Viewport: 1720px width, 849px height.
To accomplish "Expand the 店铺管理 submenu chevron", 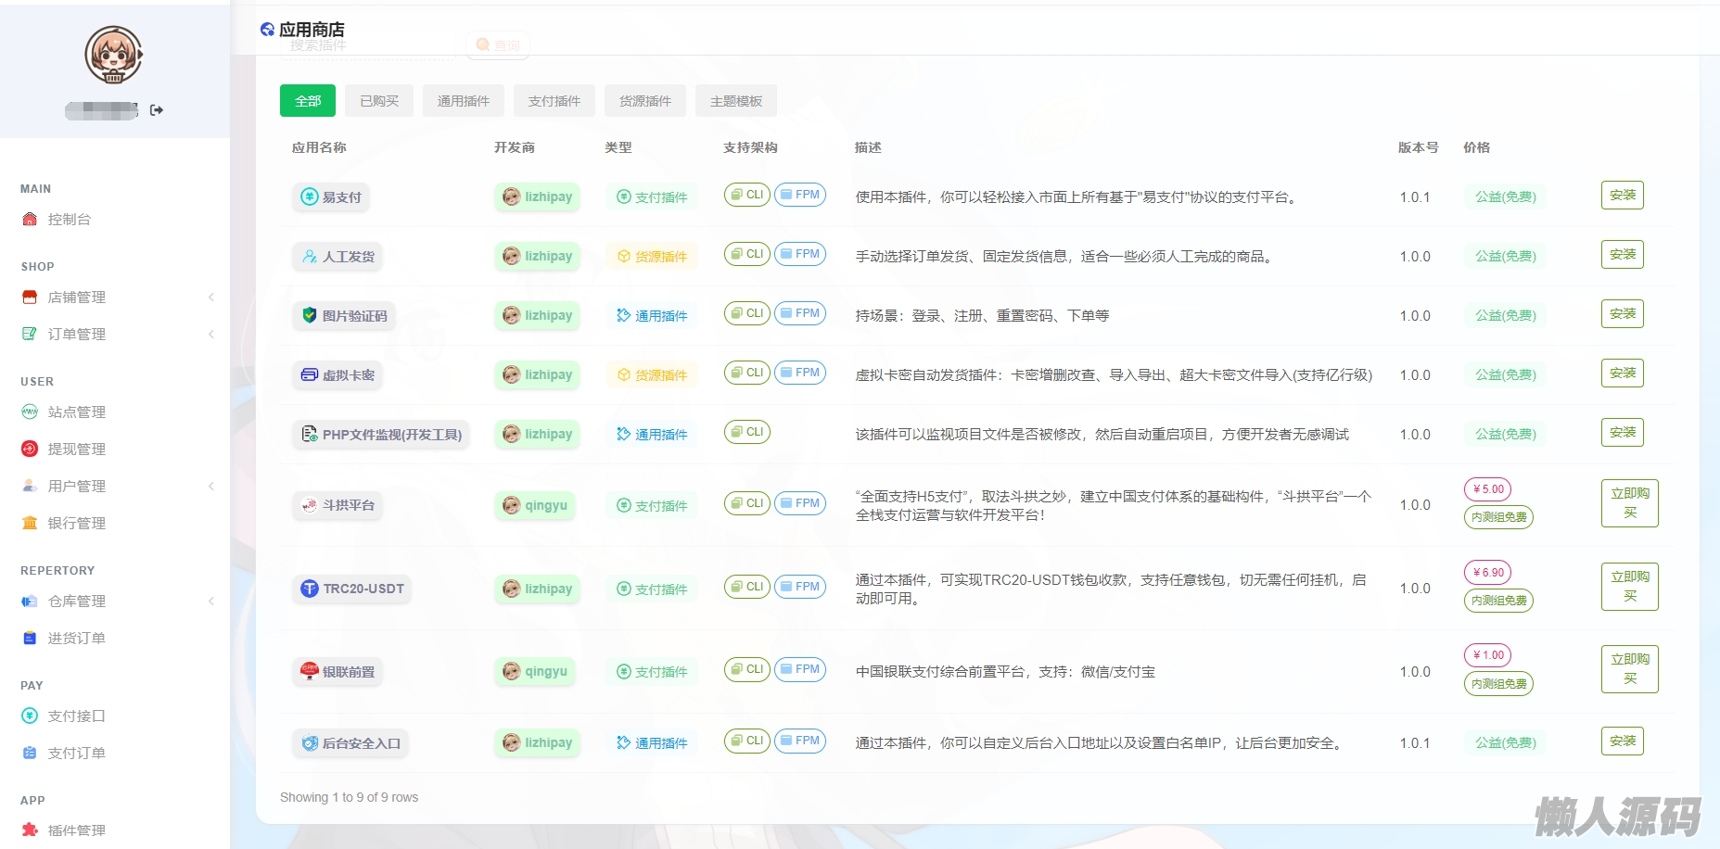I will click(x=211, y=298).
